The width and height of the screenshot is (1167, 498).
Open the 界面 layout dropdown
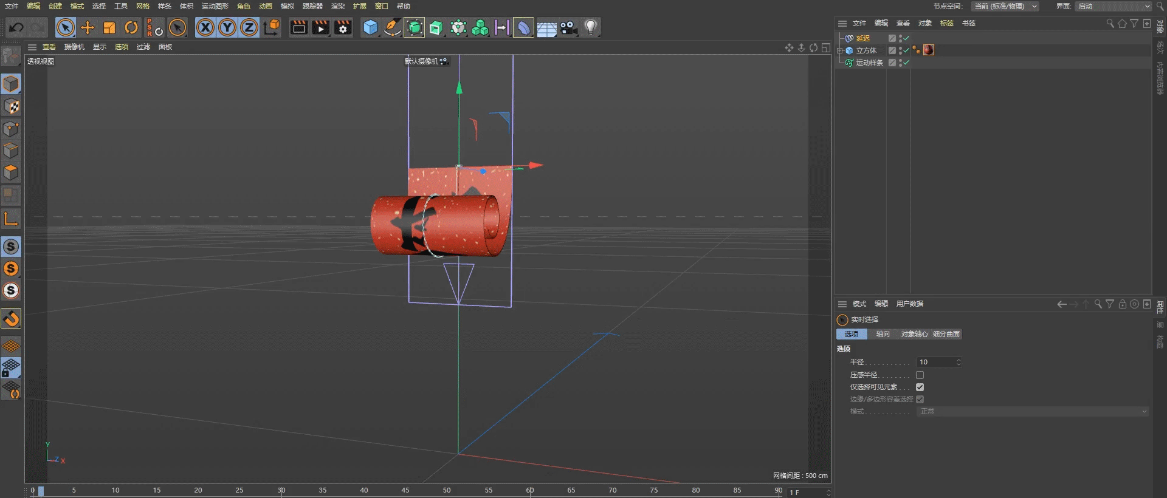[1114, 6]
